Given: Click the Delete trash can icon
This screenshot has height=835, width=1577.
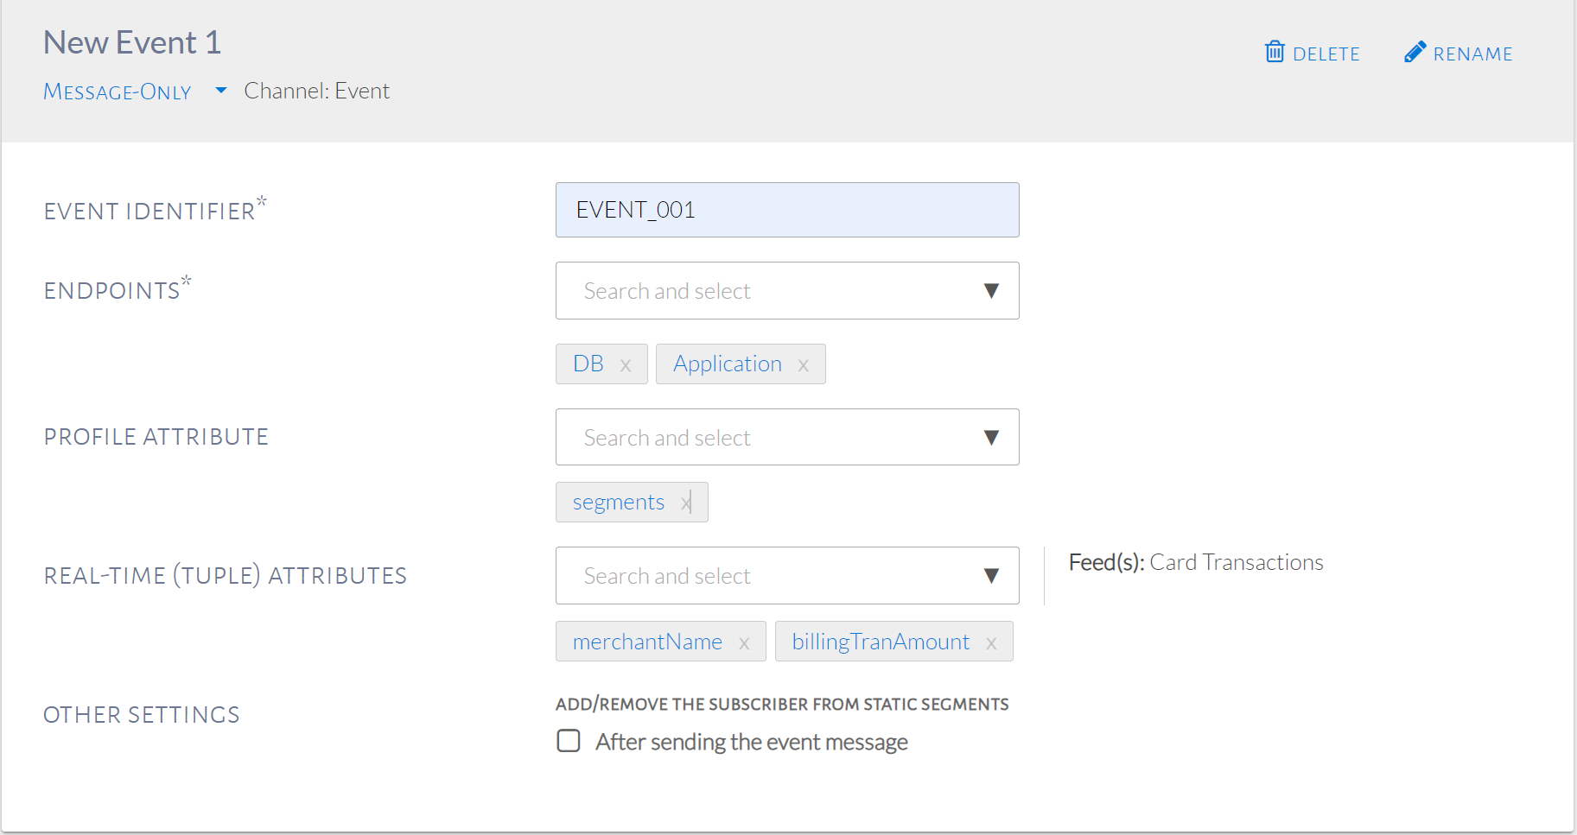Looking at the screenshot, I should click(1275, 53).
